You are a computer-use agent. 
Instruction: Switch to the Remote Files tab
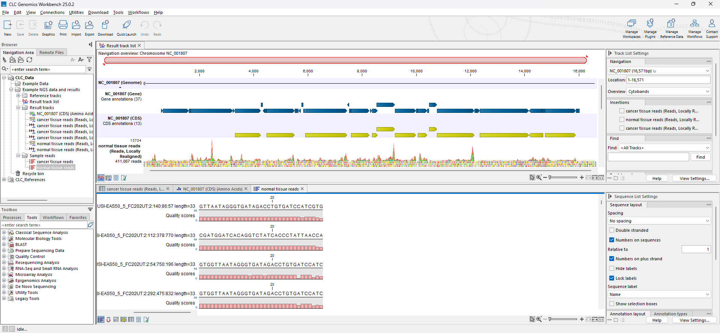point(52,52)
